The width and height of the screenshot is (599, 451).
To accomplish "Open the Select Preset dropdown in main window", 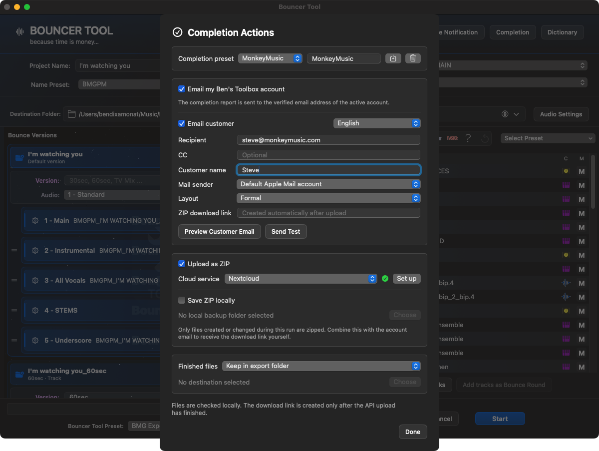I will click(x=548, y=138).
